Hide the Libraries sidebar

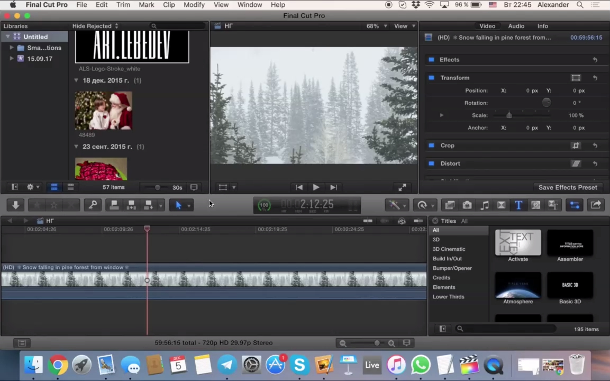coord(14,187)
